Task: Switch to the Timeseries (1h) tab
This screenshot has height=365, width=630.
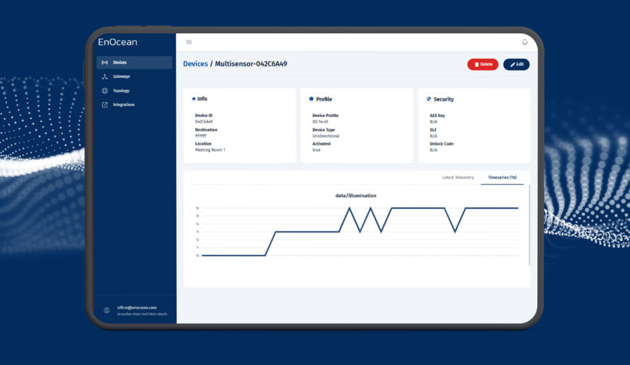Action: pos(502,177)
